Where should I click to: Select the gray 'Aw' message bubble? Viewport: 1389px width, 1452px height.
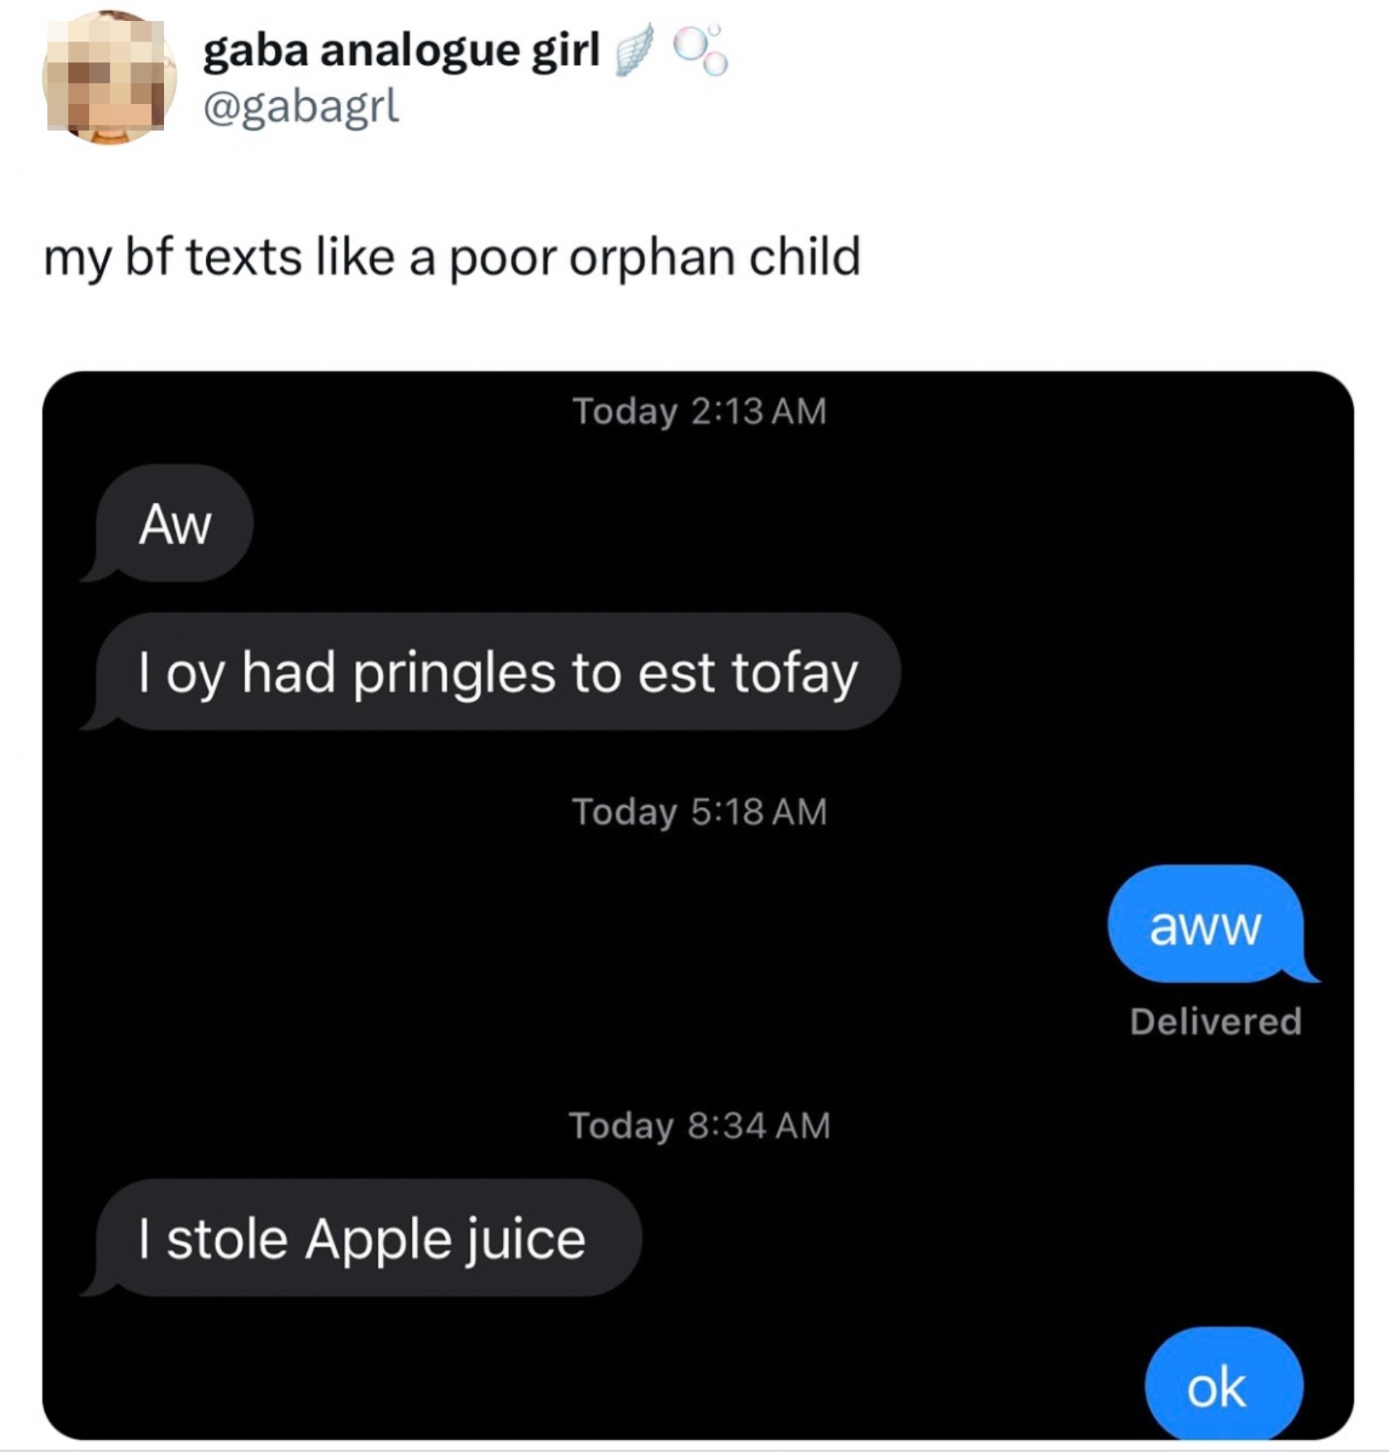coord(175,524)
